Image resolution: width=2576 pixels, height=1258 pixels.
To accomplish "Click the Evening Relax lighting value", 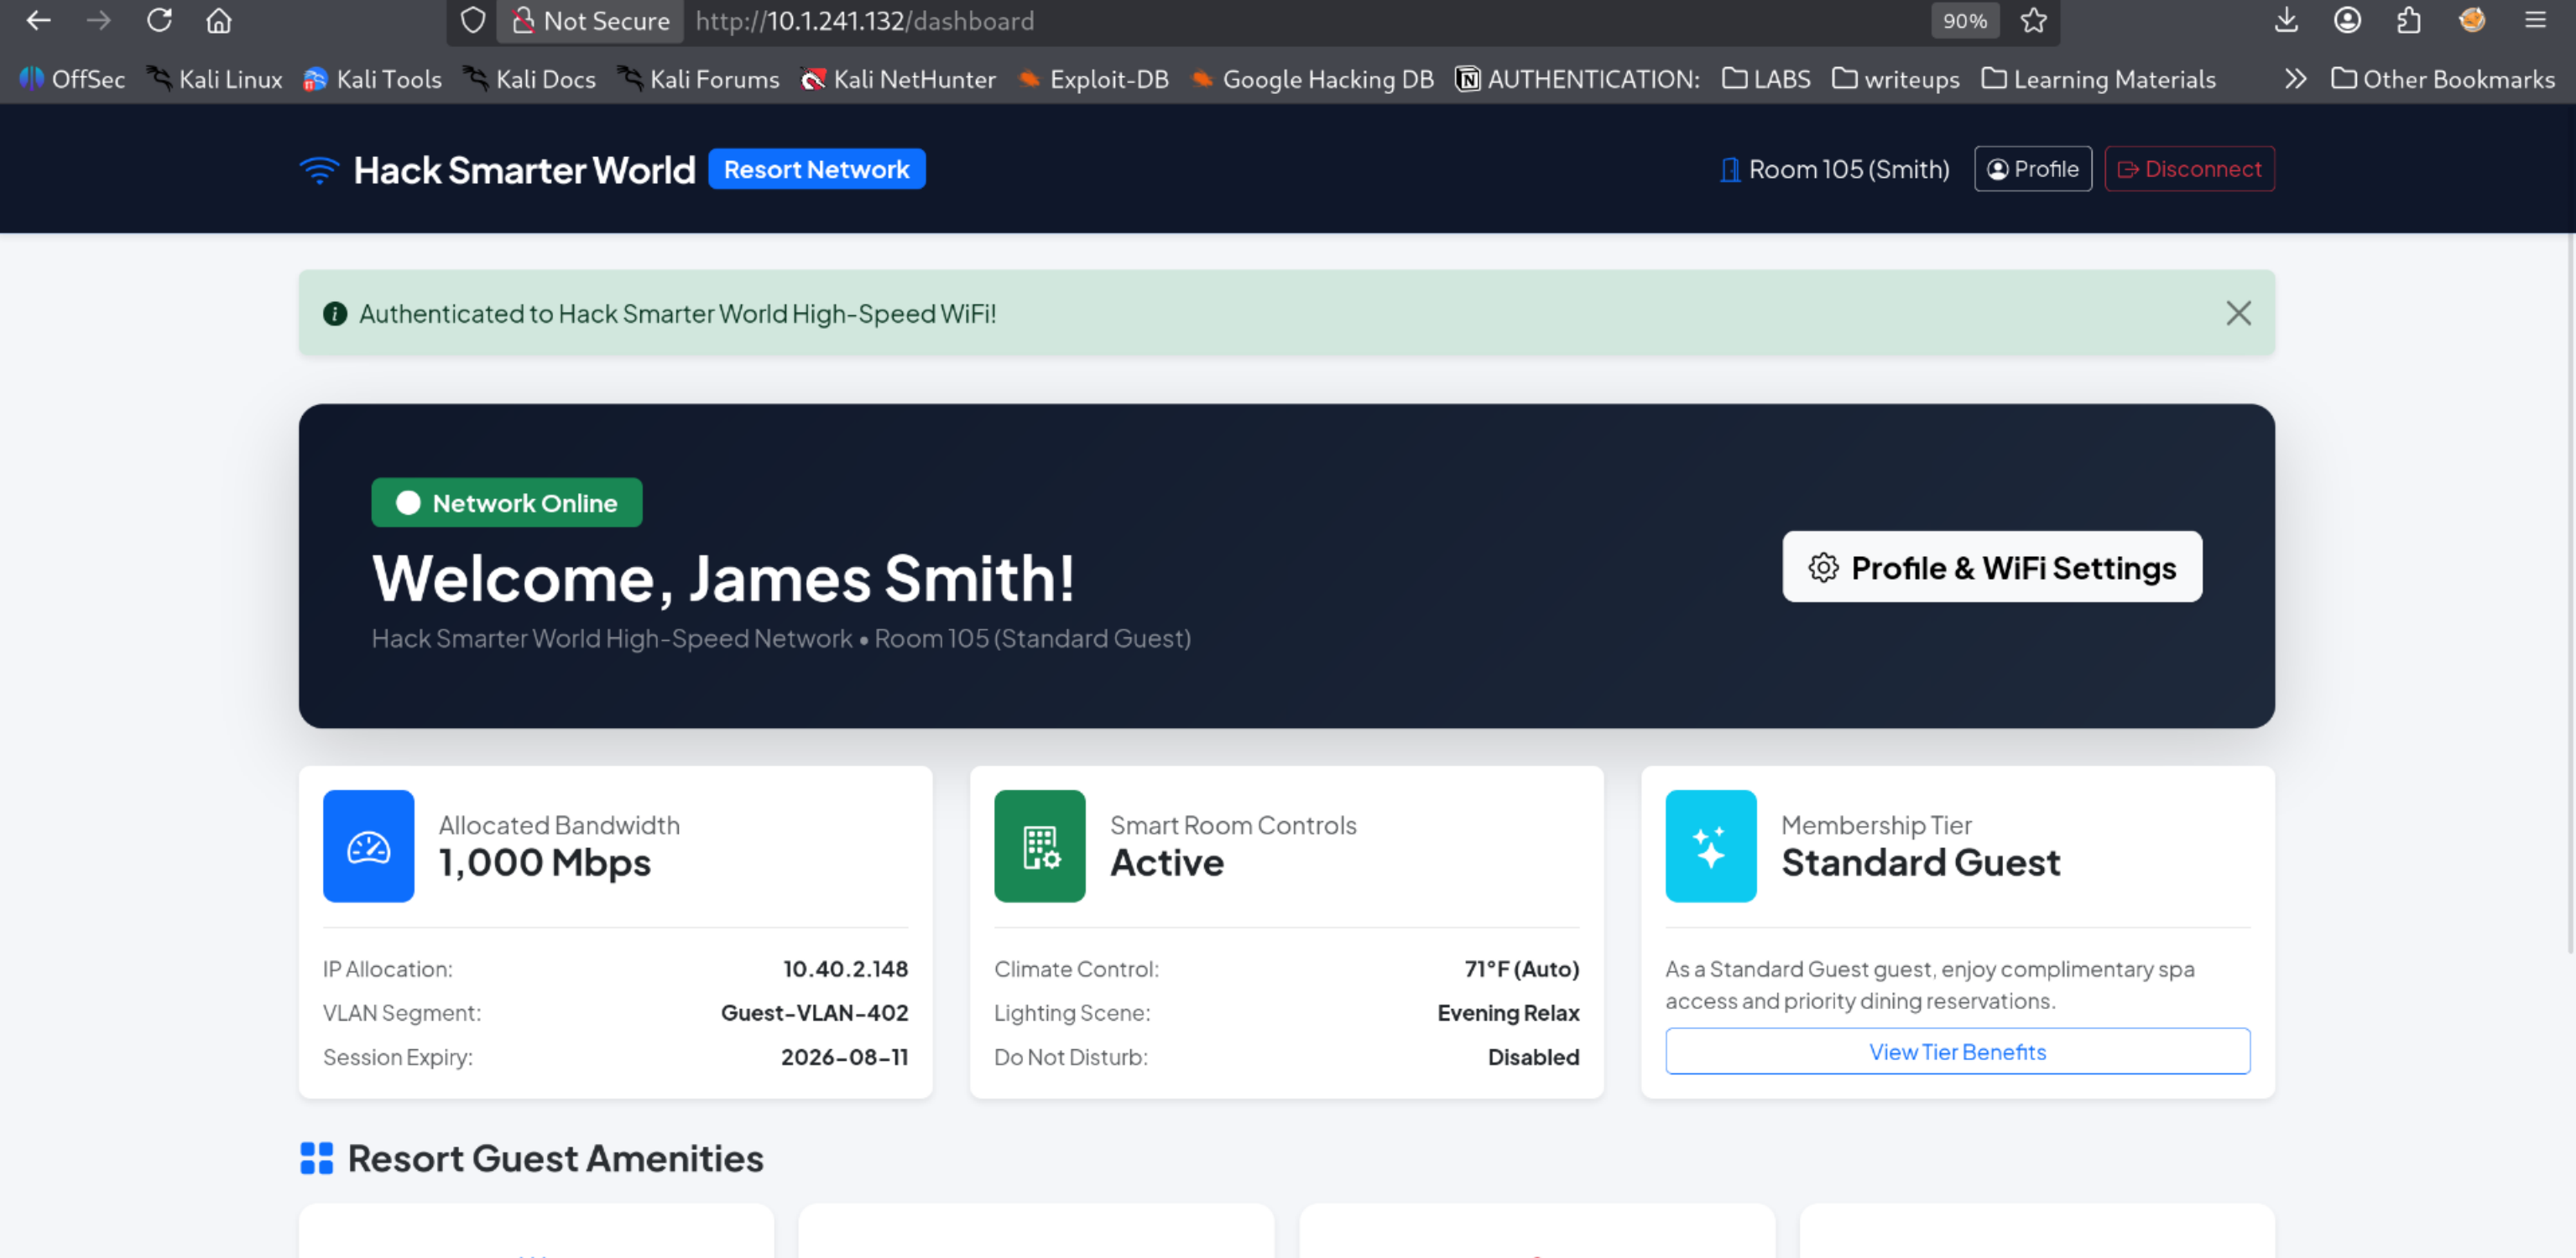I will coord(1508,1013).
